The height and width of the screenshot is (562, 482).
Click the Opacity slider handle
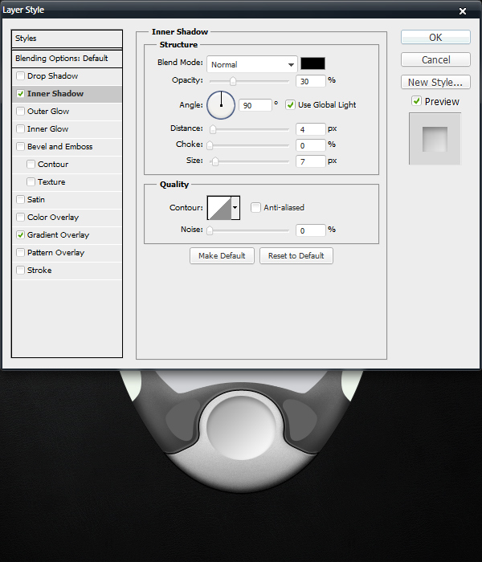[x=233, y=81]
